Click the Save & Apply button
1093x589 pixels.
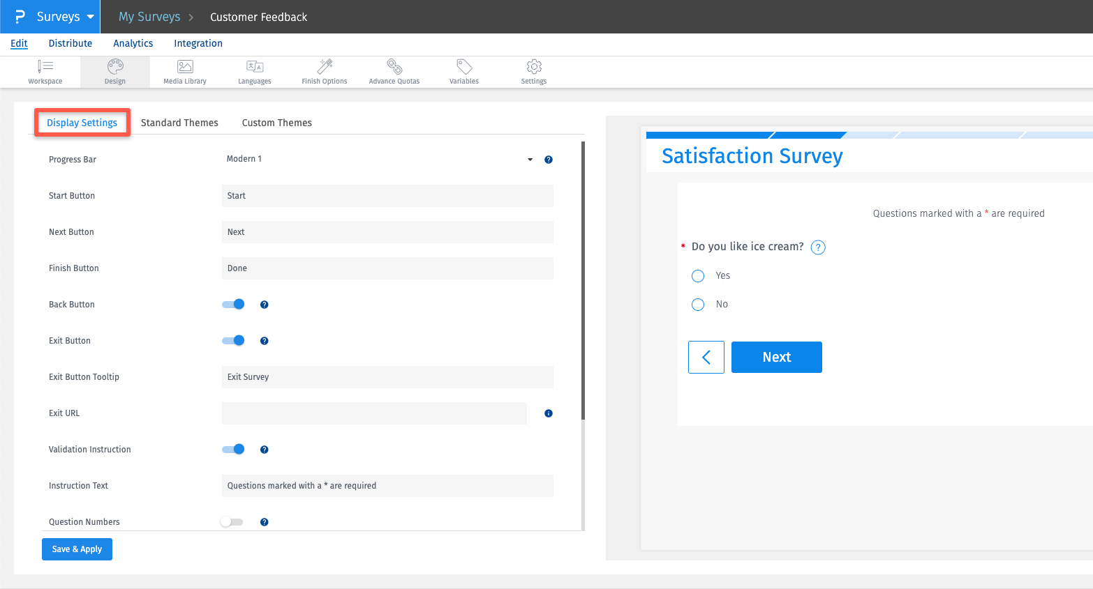click(77, 549)
